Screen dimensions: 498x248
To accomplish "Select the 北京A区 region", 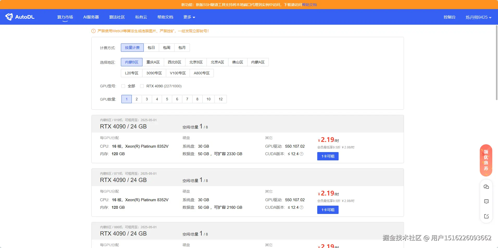I will pos(217,62).
